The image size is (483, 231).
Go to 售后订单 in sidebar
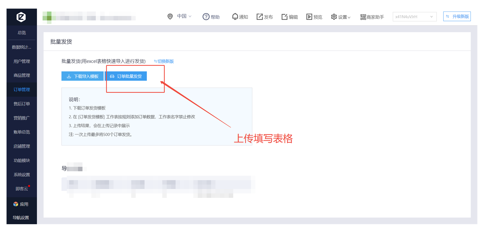(22, 104)
